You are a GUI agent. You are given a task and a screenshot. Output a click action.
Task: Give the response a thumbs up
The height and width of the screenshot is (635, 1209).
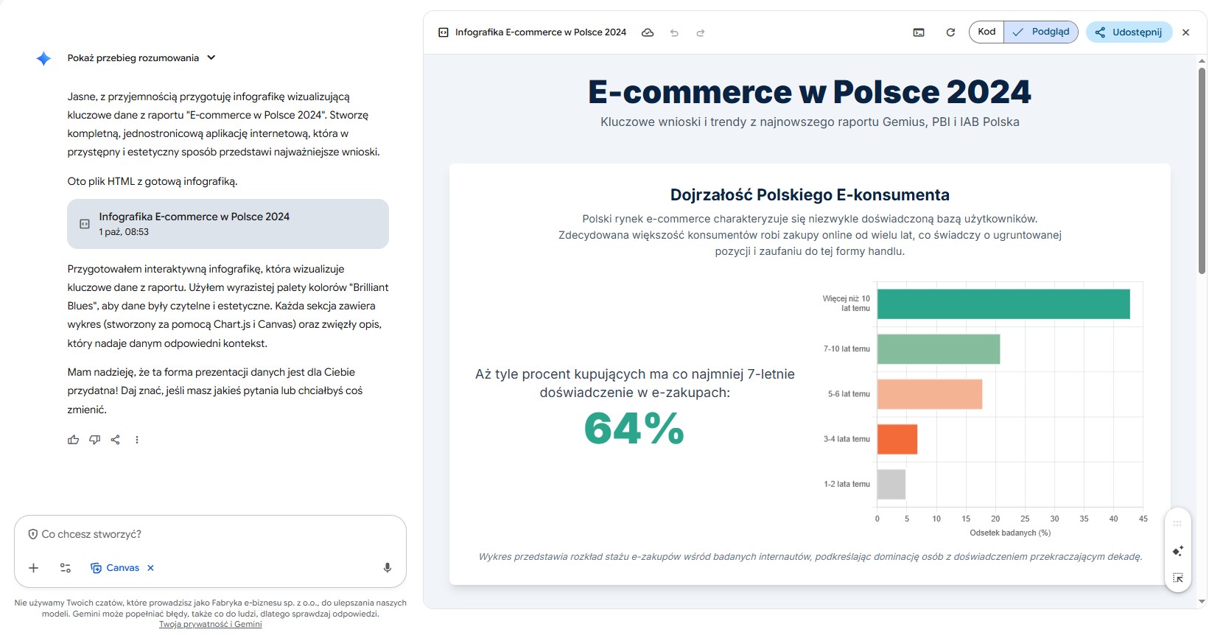(74, 440)
